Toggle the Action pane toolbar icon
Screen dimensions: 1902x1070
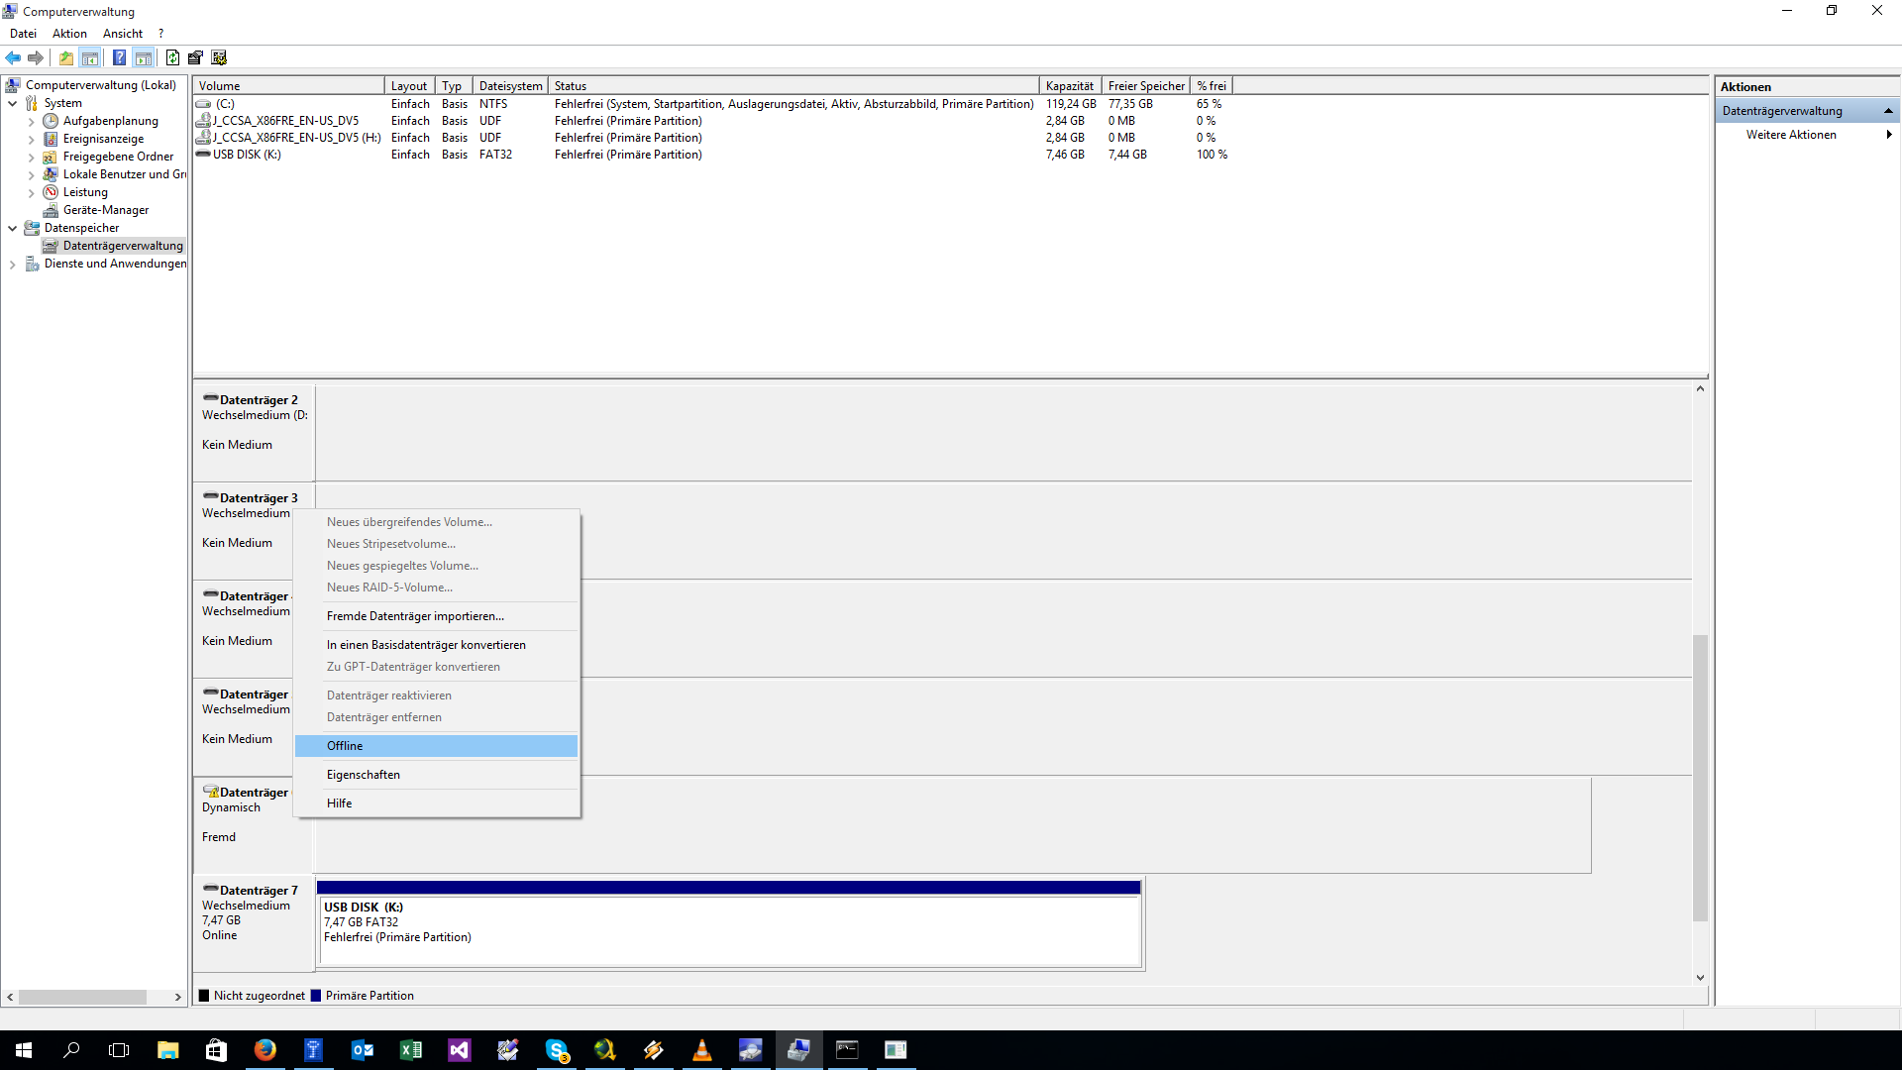[144, 57]
